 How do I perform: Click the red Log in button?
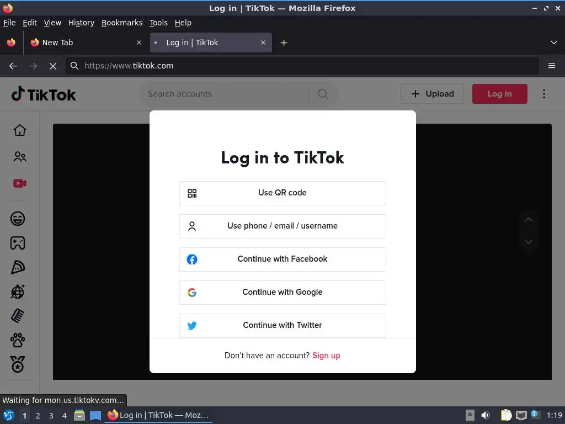(500, 94)
